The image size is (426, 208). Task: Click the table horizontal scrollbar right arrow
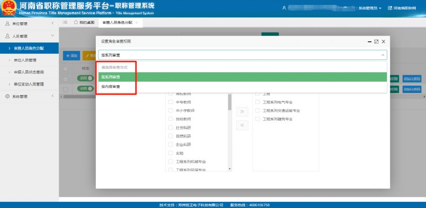point(424,96)
